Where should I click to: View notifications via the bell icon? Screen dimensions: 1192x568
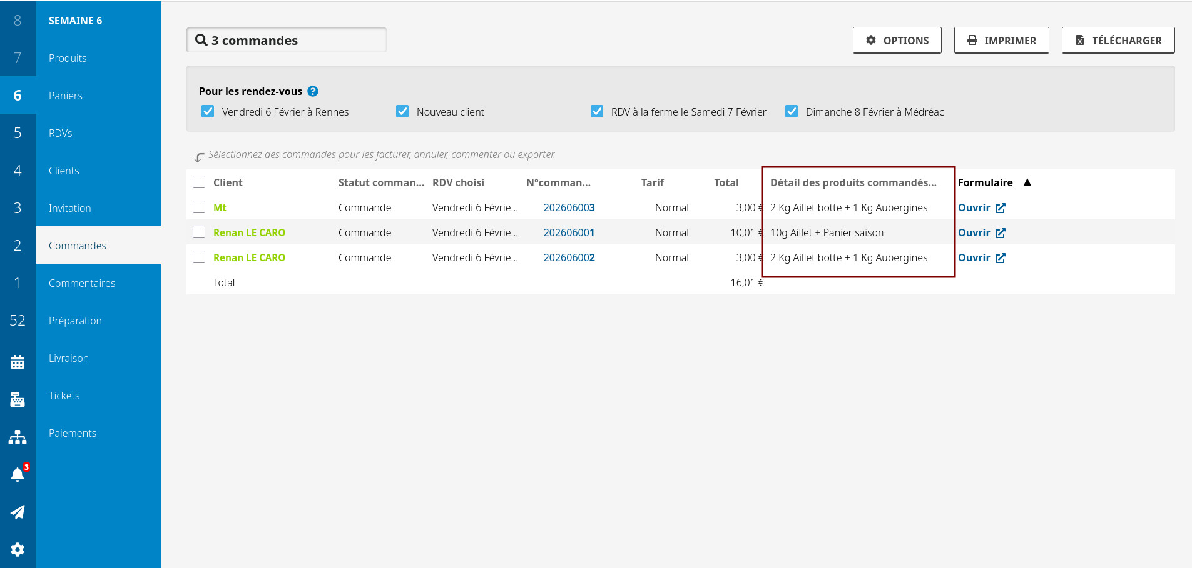point(18,475)
